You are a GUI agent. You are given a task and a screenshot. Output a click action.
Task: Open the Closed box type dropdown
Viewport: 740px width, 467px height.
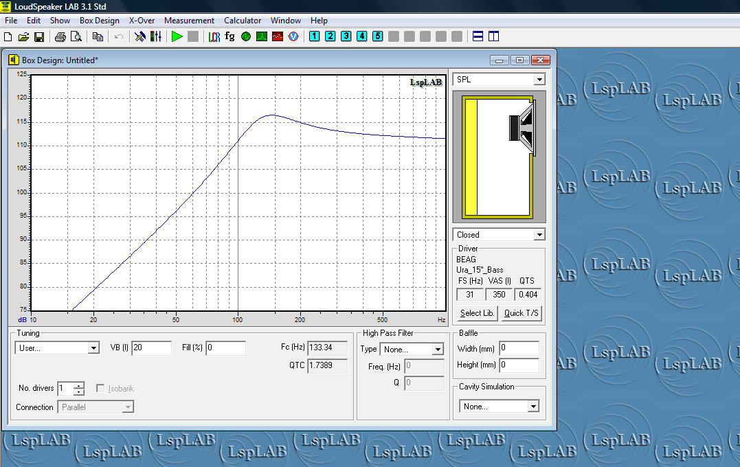[x=539, y=235]
